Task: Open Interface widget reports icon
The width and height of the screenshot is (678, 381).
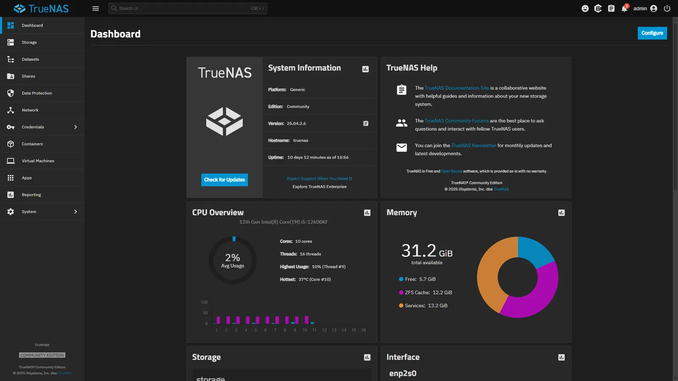Action: [561, 358]
